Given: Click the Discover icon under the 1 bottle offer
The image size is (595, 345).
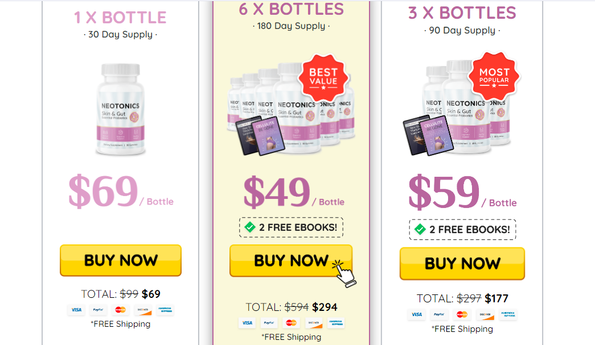Looking at the screenshot, I should 143,310.
